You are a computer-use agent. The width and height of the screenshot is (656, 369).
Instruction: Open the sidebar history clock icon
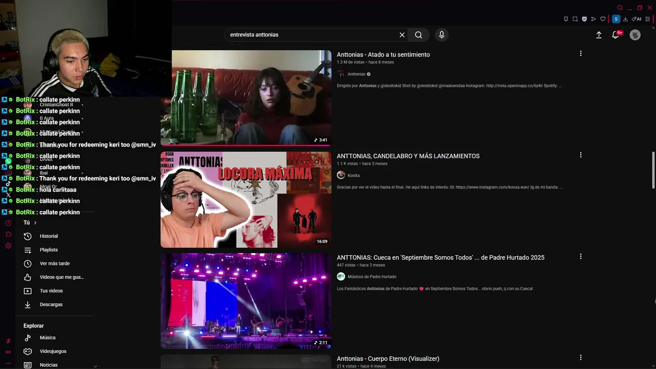coord(8,223)
